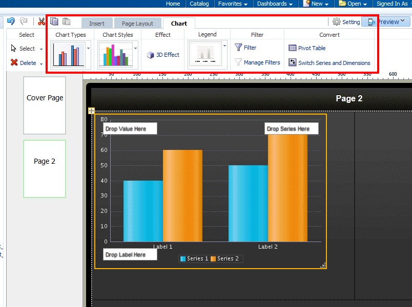The height and width of the screenshot is (307, 412).
Task: Click the Copy icon
Action: point(54,21)
